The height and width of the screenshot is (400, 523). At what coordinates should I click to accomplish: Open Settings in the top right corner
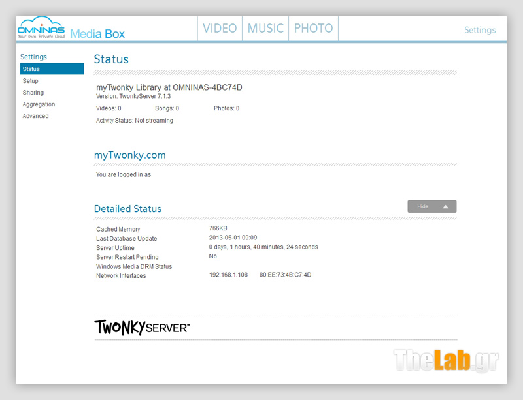[480, 30]
